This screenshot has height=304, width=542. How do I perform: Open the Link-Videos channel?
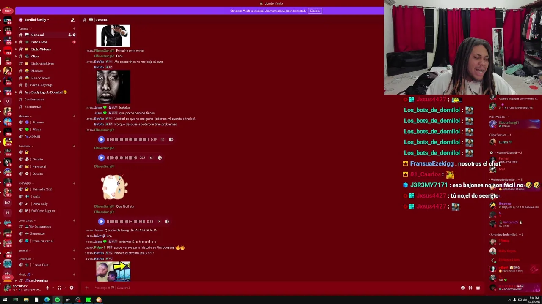pos(41,49)
